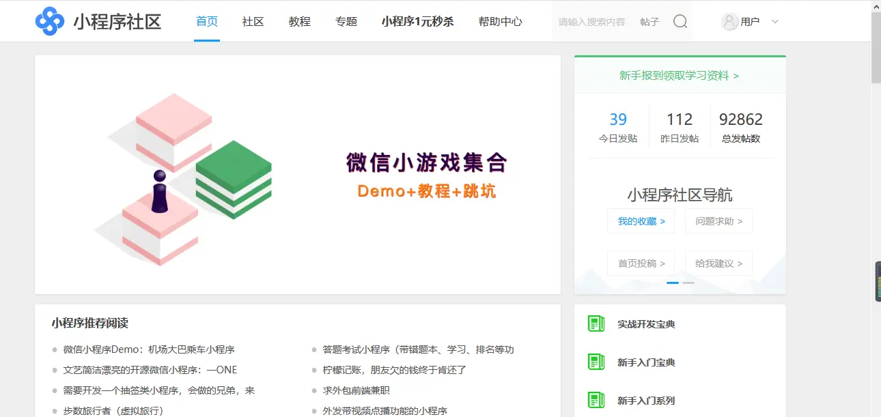This screenshot has width=881, height=417.
Task: Click the 新手入门宝典 link text
Action: point(646,362)
